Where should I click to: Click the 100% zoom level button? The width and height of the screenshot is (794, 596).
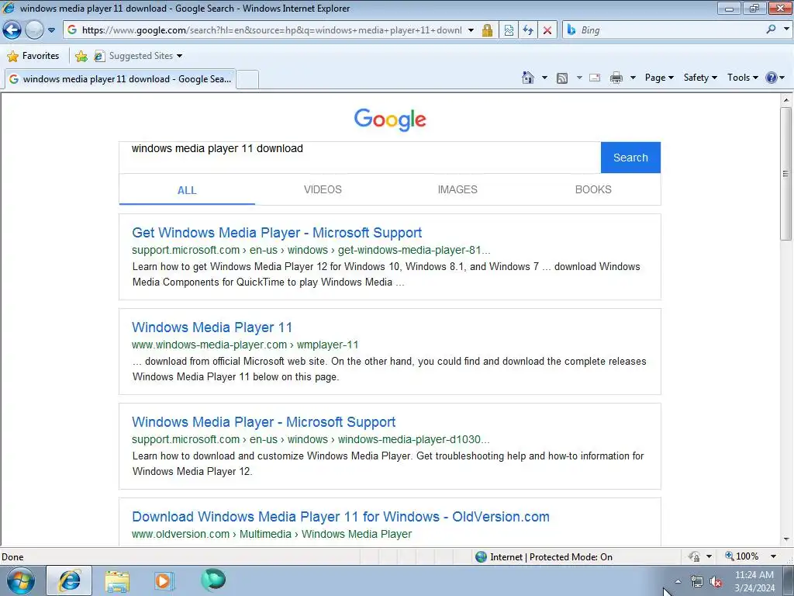[x=742, y=556]
